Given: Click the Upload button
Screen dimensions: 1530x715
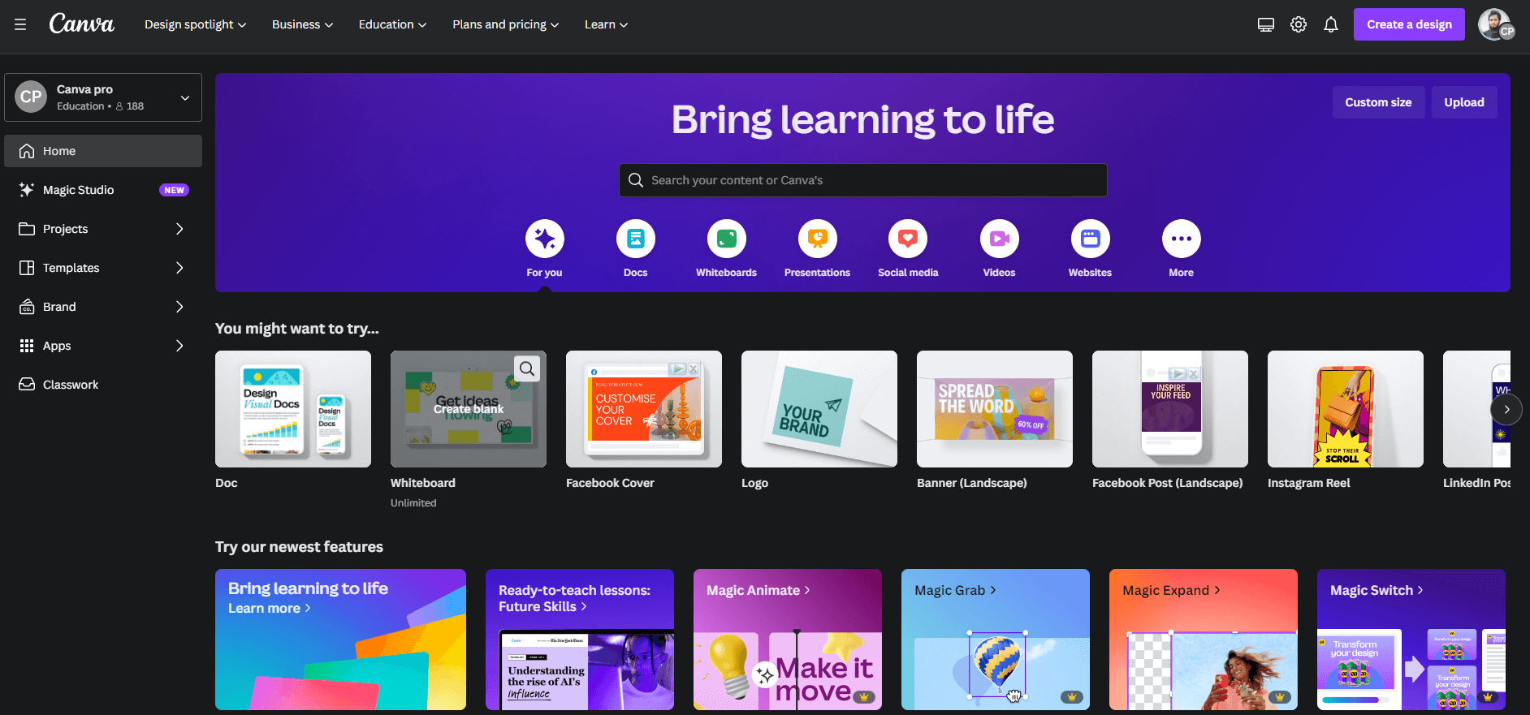Looking at the screenshot, I should pyautogui.click(x=1464, y=102).
